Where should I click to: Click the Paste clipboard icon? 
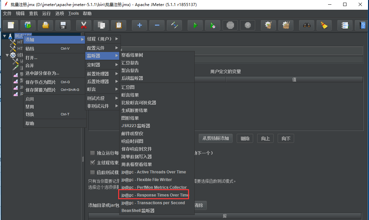pos(119,25)
